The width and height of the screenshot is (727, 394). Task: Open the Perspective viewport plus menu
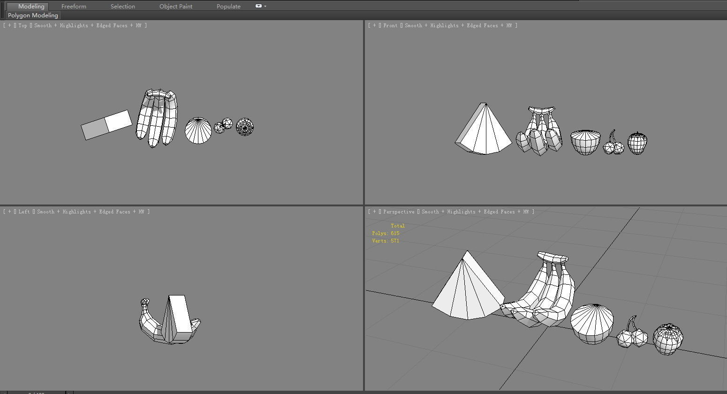[x=374, y=212]
